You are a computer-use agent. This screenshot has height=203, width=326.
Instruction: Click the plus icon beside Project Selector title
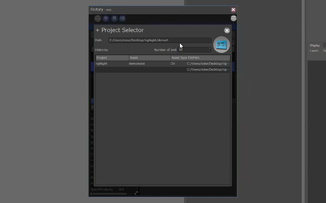click(97, 30)
